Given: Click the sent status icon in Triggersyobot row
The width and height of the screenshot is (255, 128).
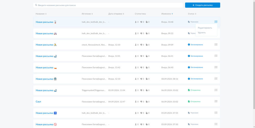Looking at the screenshot, I should (x=189, y=90).
